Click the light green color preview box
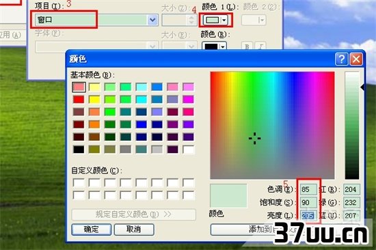Screen dimensions: 376x250 [228, 196]
